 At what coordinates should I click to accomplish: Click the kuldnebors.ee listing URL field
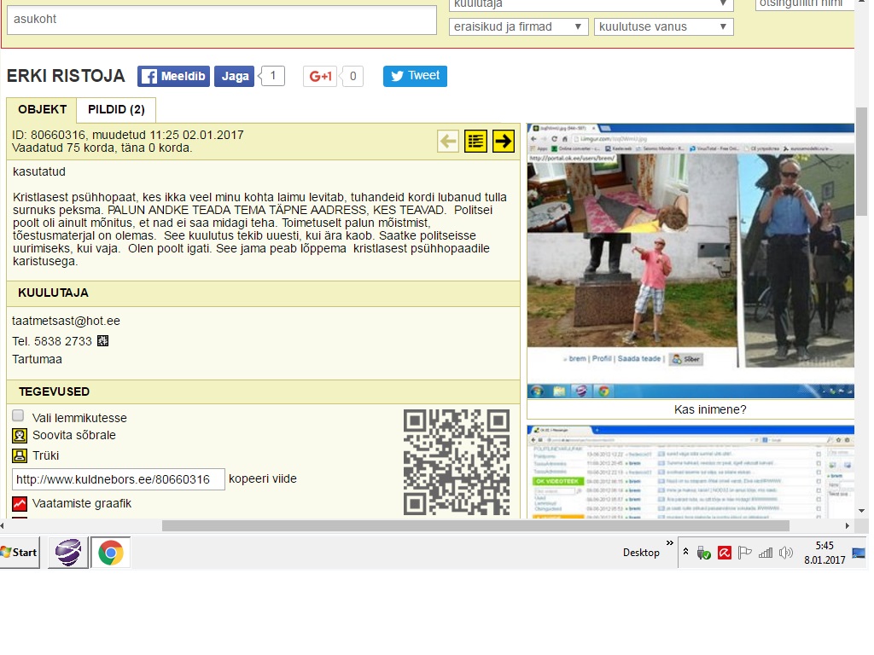(x=119, y=479)
